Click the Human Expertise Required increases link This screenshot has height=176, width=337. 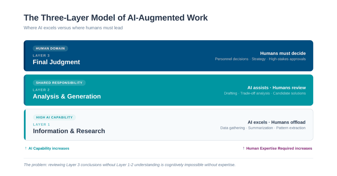[279, 148]
